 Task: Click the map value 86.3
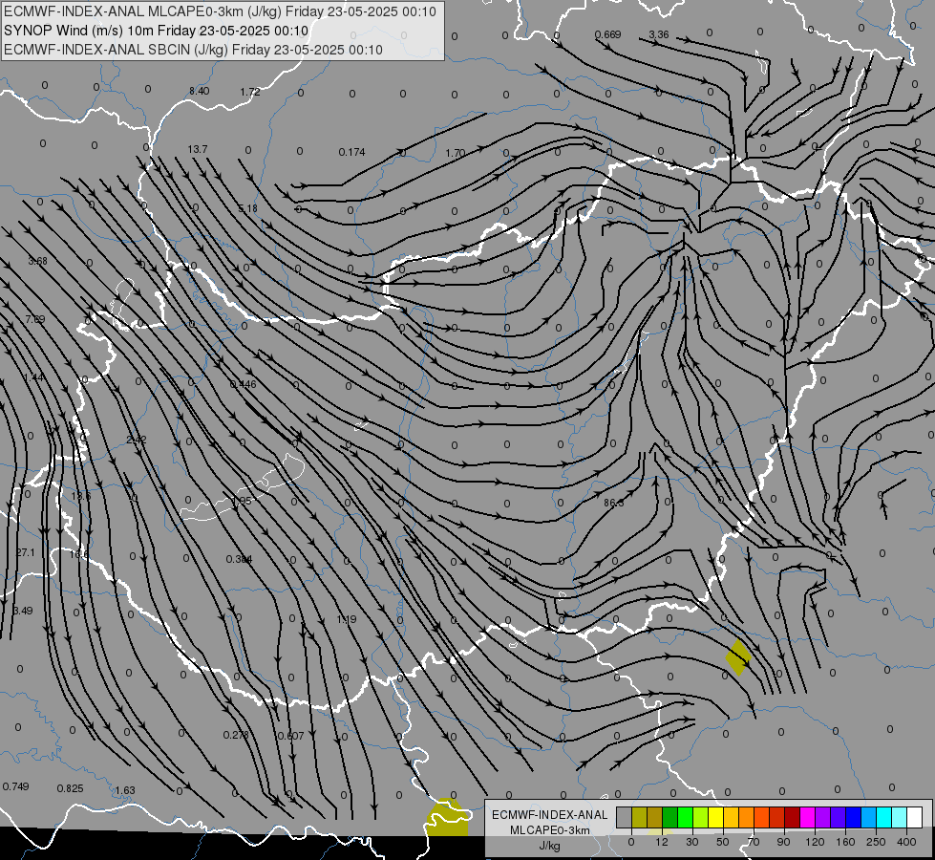point(613,504)
